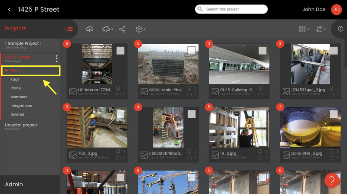
Task: Click the red 8 badge on the cranes image
Action: pos(138,170)
